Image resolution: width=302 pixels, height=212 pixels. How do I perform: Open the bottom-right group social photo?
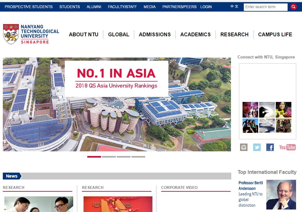click(283, 126)
